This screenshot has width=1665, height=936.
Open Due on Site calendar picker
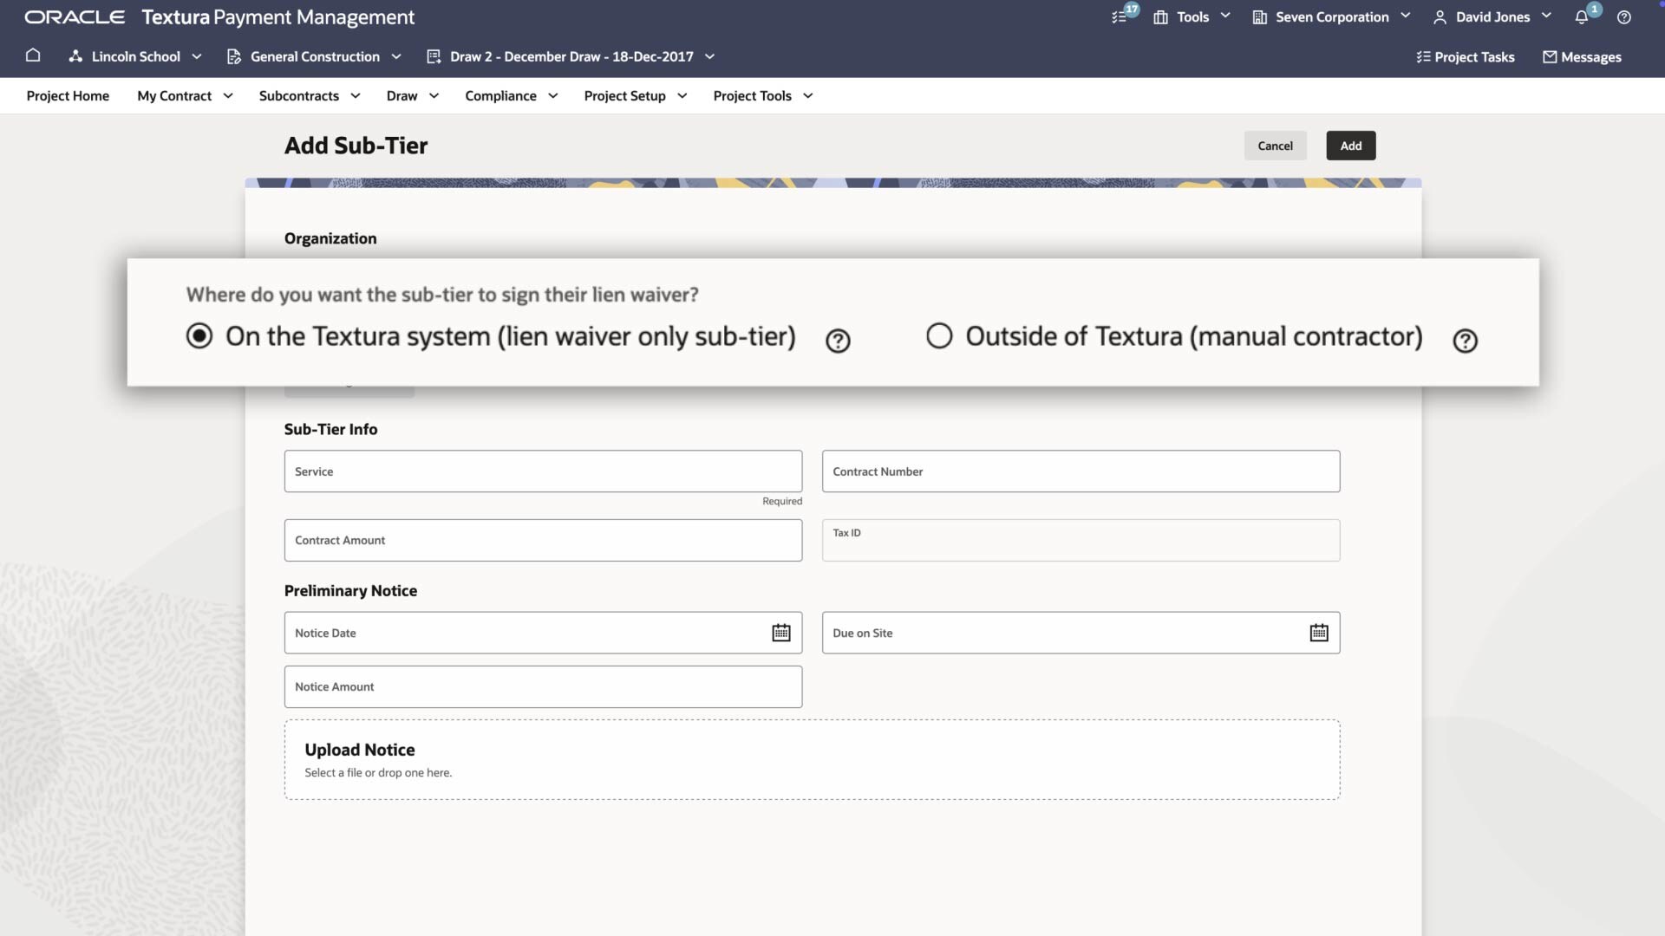tap(1318, 633)
